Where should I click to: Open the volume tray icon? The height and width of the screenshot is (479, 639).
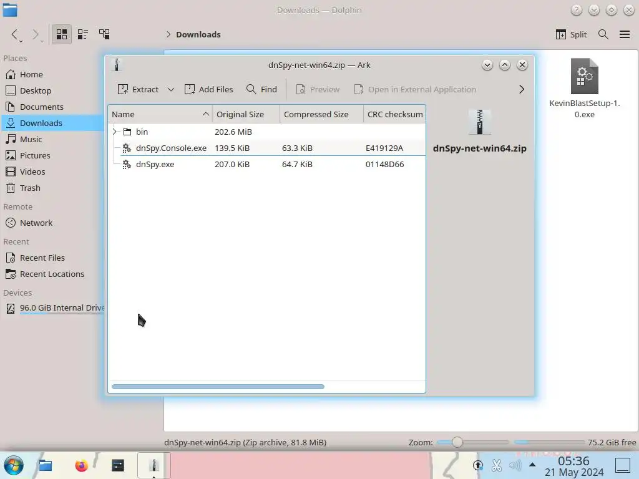(515, 465)
